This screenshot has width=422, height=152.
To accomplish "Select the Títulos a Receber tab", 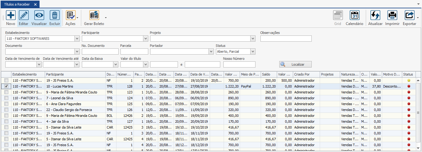I will [x=17, y=4].
